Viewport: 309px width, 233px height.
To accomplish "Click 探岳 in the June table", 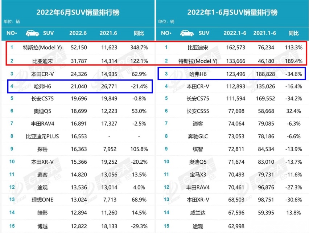I will (42, 149).
